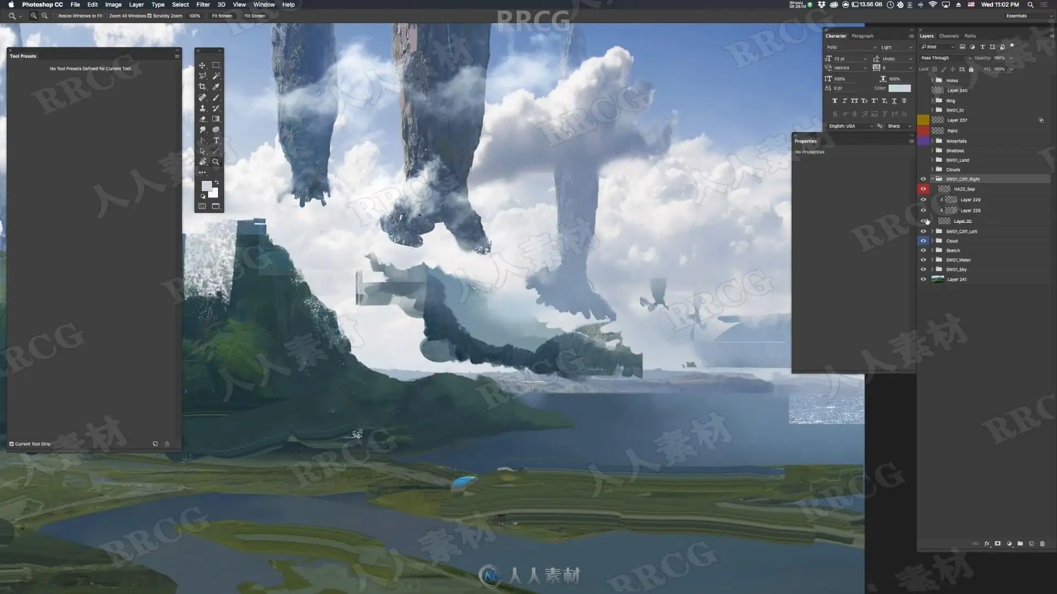
Task: Select the Pen tool
Action: 202,140
